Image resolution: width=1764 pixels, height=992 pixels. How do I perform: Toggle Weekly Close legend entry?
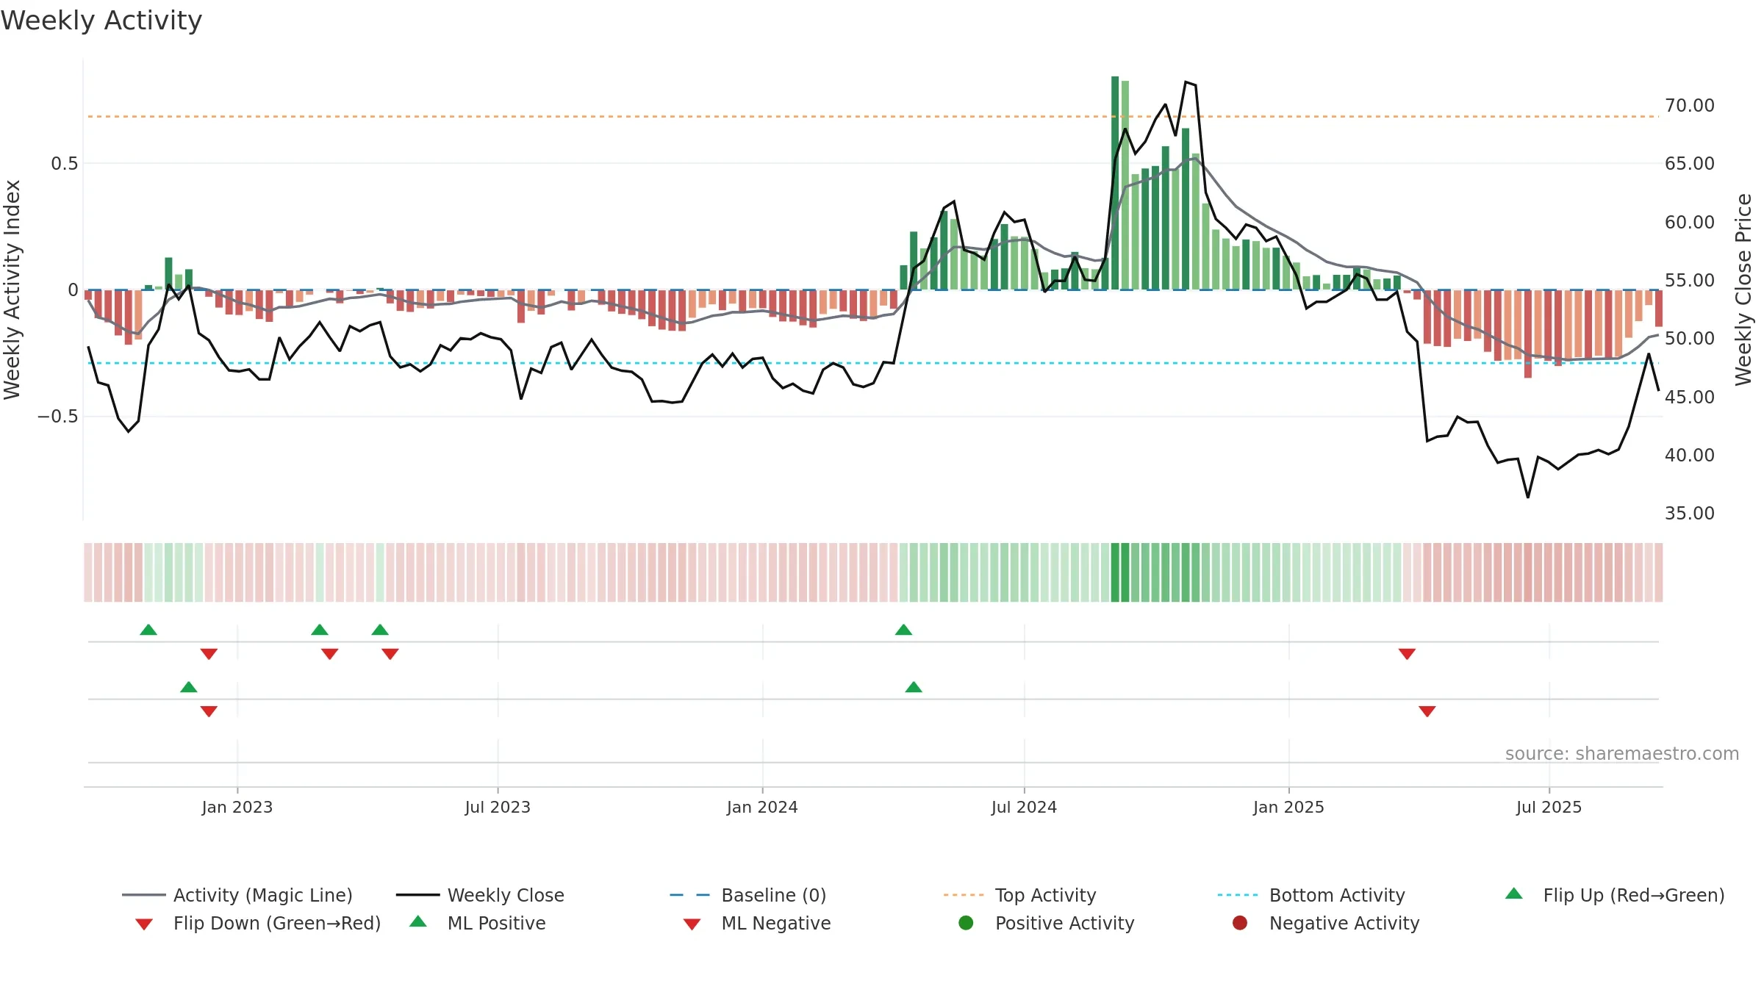point(480,895)
